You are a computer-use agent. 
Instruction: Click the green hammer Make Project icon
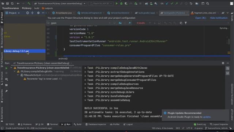tap(29, 3)
